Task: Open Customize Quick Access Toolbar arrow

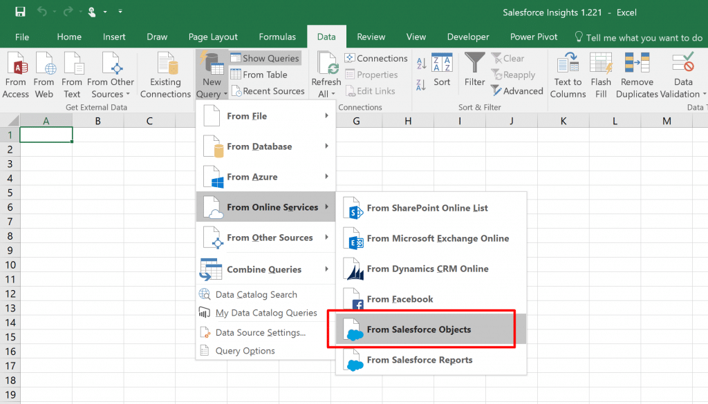Action: tap(120, 11)
